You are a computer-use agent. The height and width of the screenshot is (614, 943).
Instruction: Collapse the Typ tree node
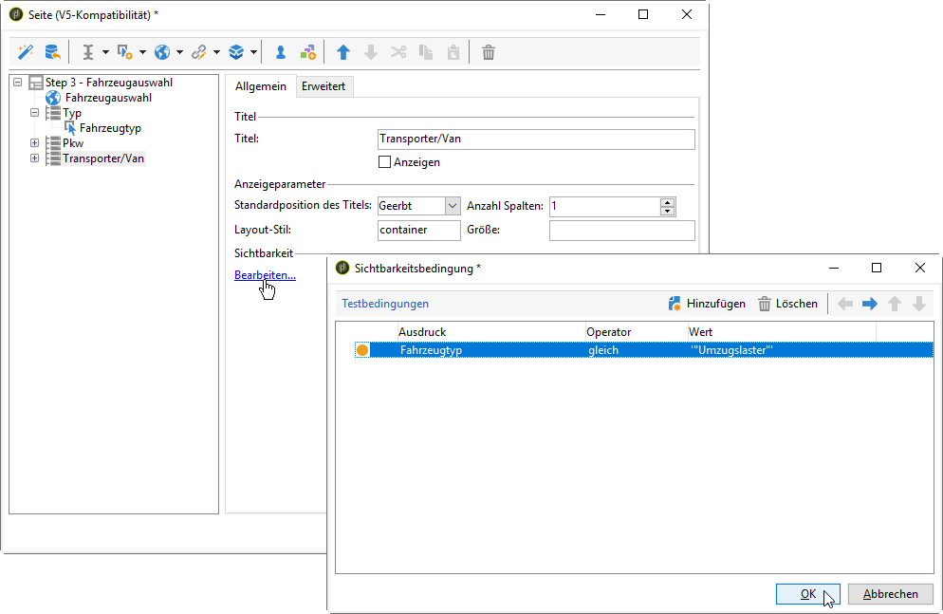tap(34, 113)
